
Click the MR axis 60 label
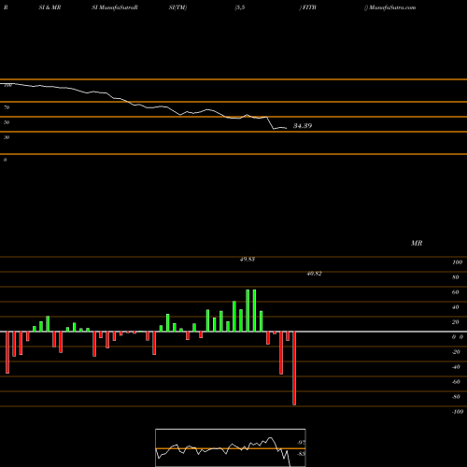coord(455,292)
